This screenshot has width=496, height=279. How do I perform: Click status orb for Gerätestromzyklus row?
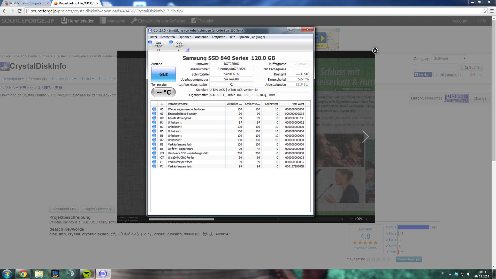[x=154, y=118]
